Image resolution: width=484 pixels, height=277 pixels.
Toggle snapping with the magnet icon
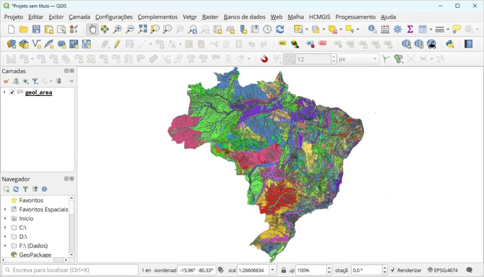(263, 58)
